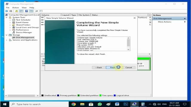Open the volume icon in system tray
The width and height of the screenshot is (191, 107).
click(x=159, y=104)
